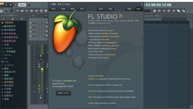Viewport: 193px width, 109px height.
Task: Click the 解锁 FL Studio button
Action: [63, 93]
